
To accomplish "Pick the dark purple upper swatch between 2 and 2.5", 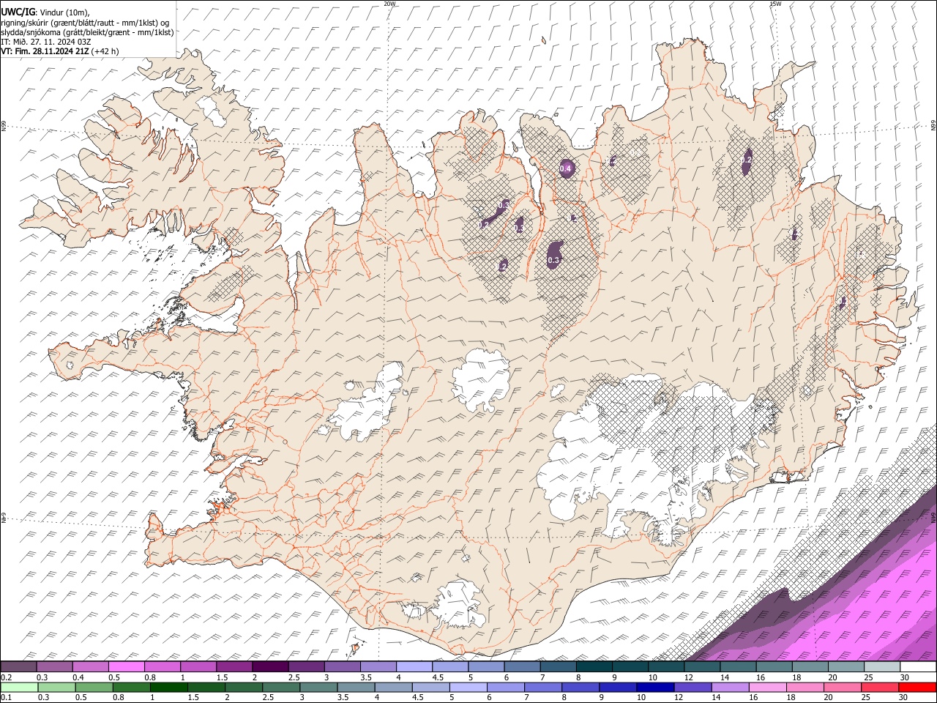I will tap(269, 667).
